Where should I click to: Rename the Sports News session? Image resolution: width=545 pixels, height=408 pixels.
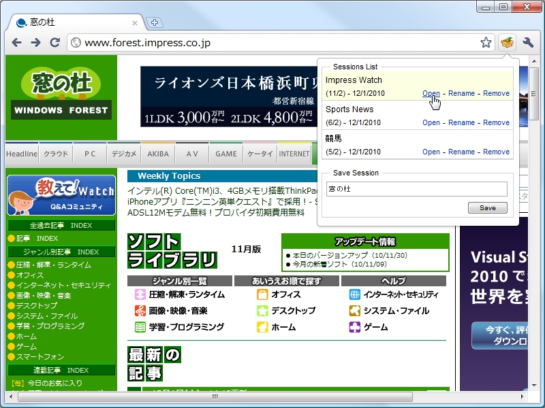(461, 122)
